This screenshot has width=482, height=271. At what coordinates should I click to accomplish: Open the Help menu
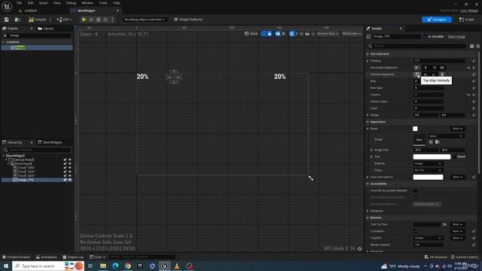coord(116,3)
